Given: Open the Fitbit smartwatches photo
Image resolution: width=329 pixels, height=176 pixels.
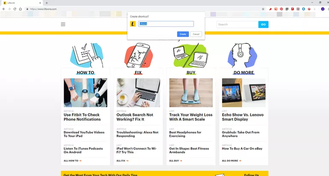Looking at the screenshot, I should tap(85, 93).
